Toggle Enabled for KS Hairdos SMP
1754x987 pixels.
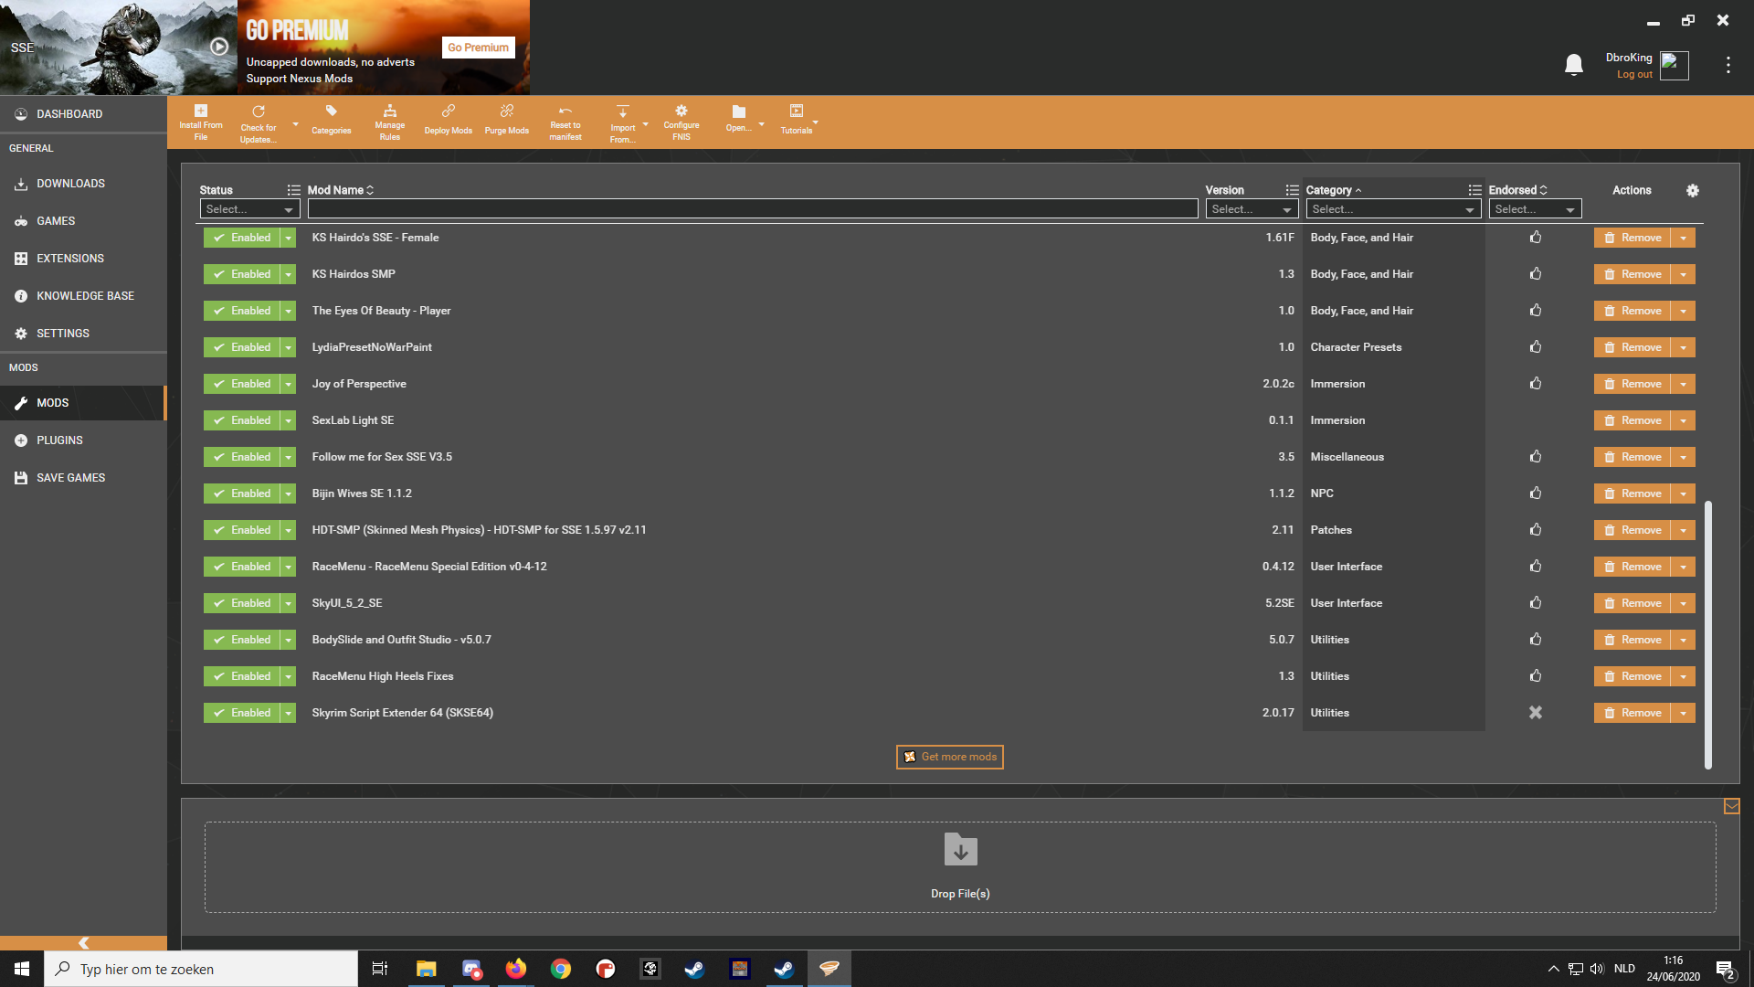pos(242,274)
